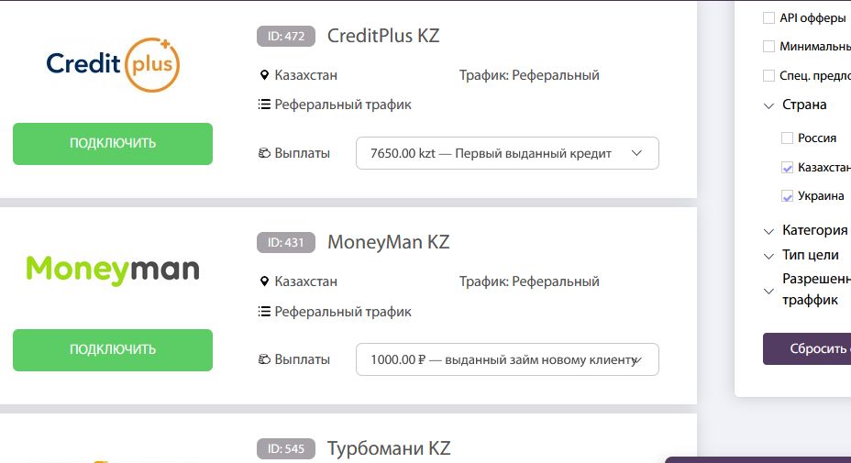Click the location pin icon in MoneyMan offer
The height and width of the screenshot is (463, 851).
tap(265, 281)
